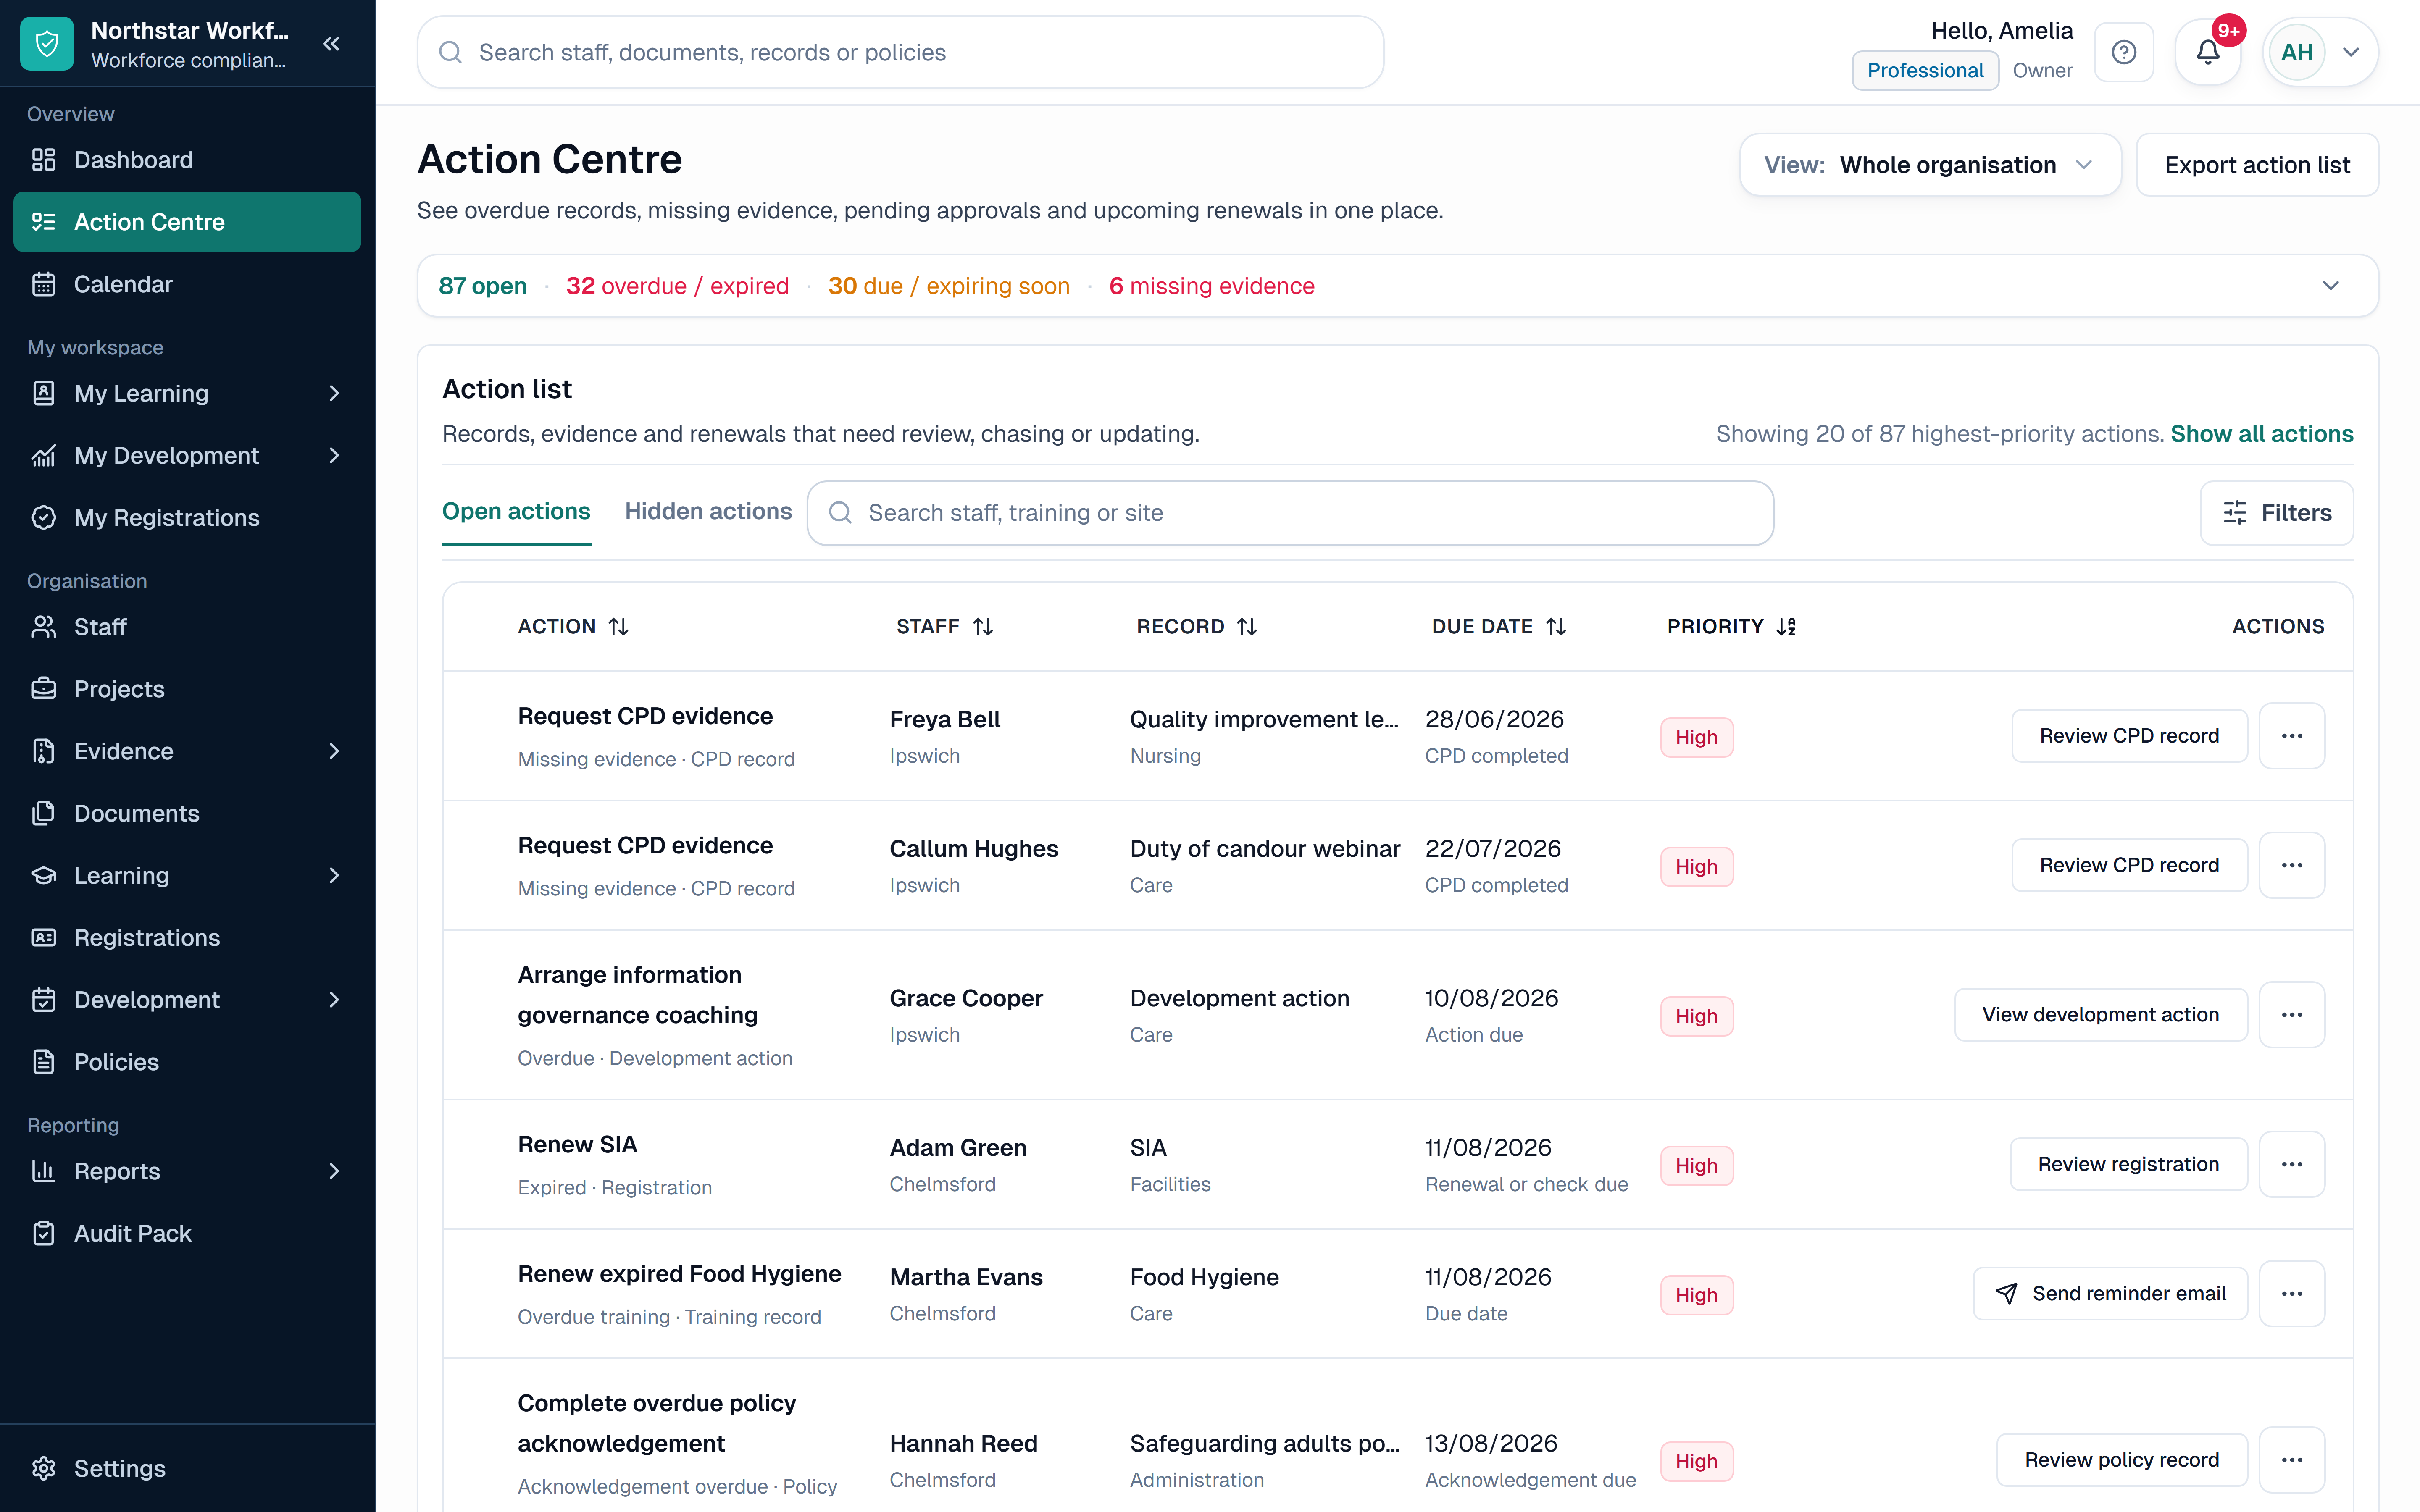Click Show all actions link

pos(2262,434)
